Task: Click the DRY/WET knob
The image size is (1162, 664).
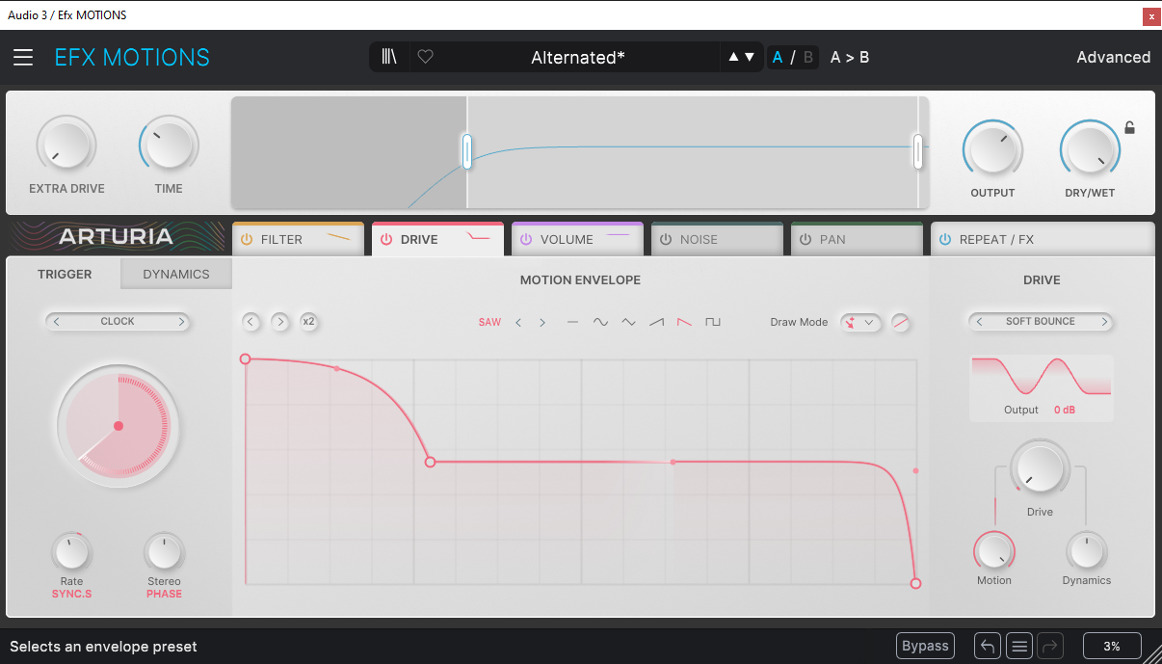Action: 1090,149
